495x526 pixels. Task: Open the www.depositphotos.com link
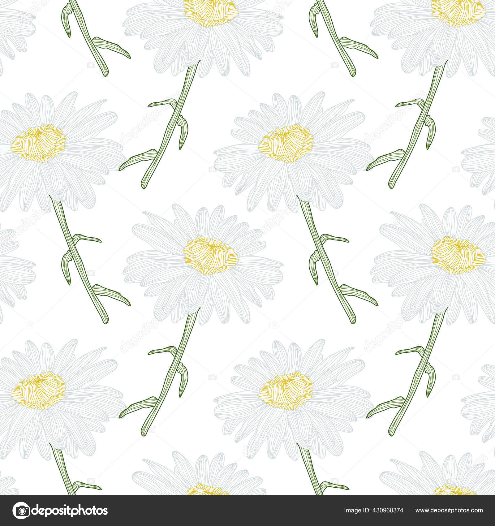tap(449, 511)
